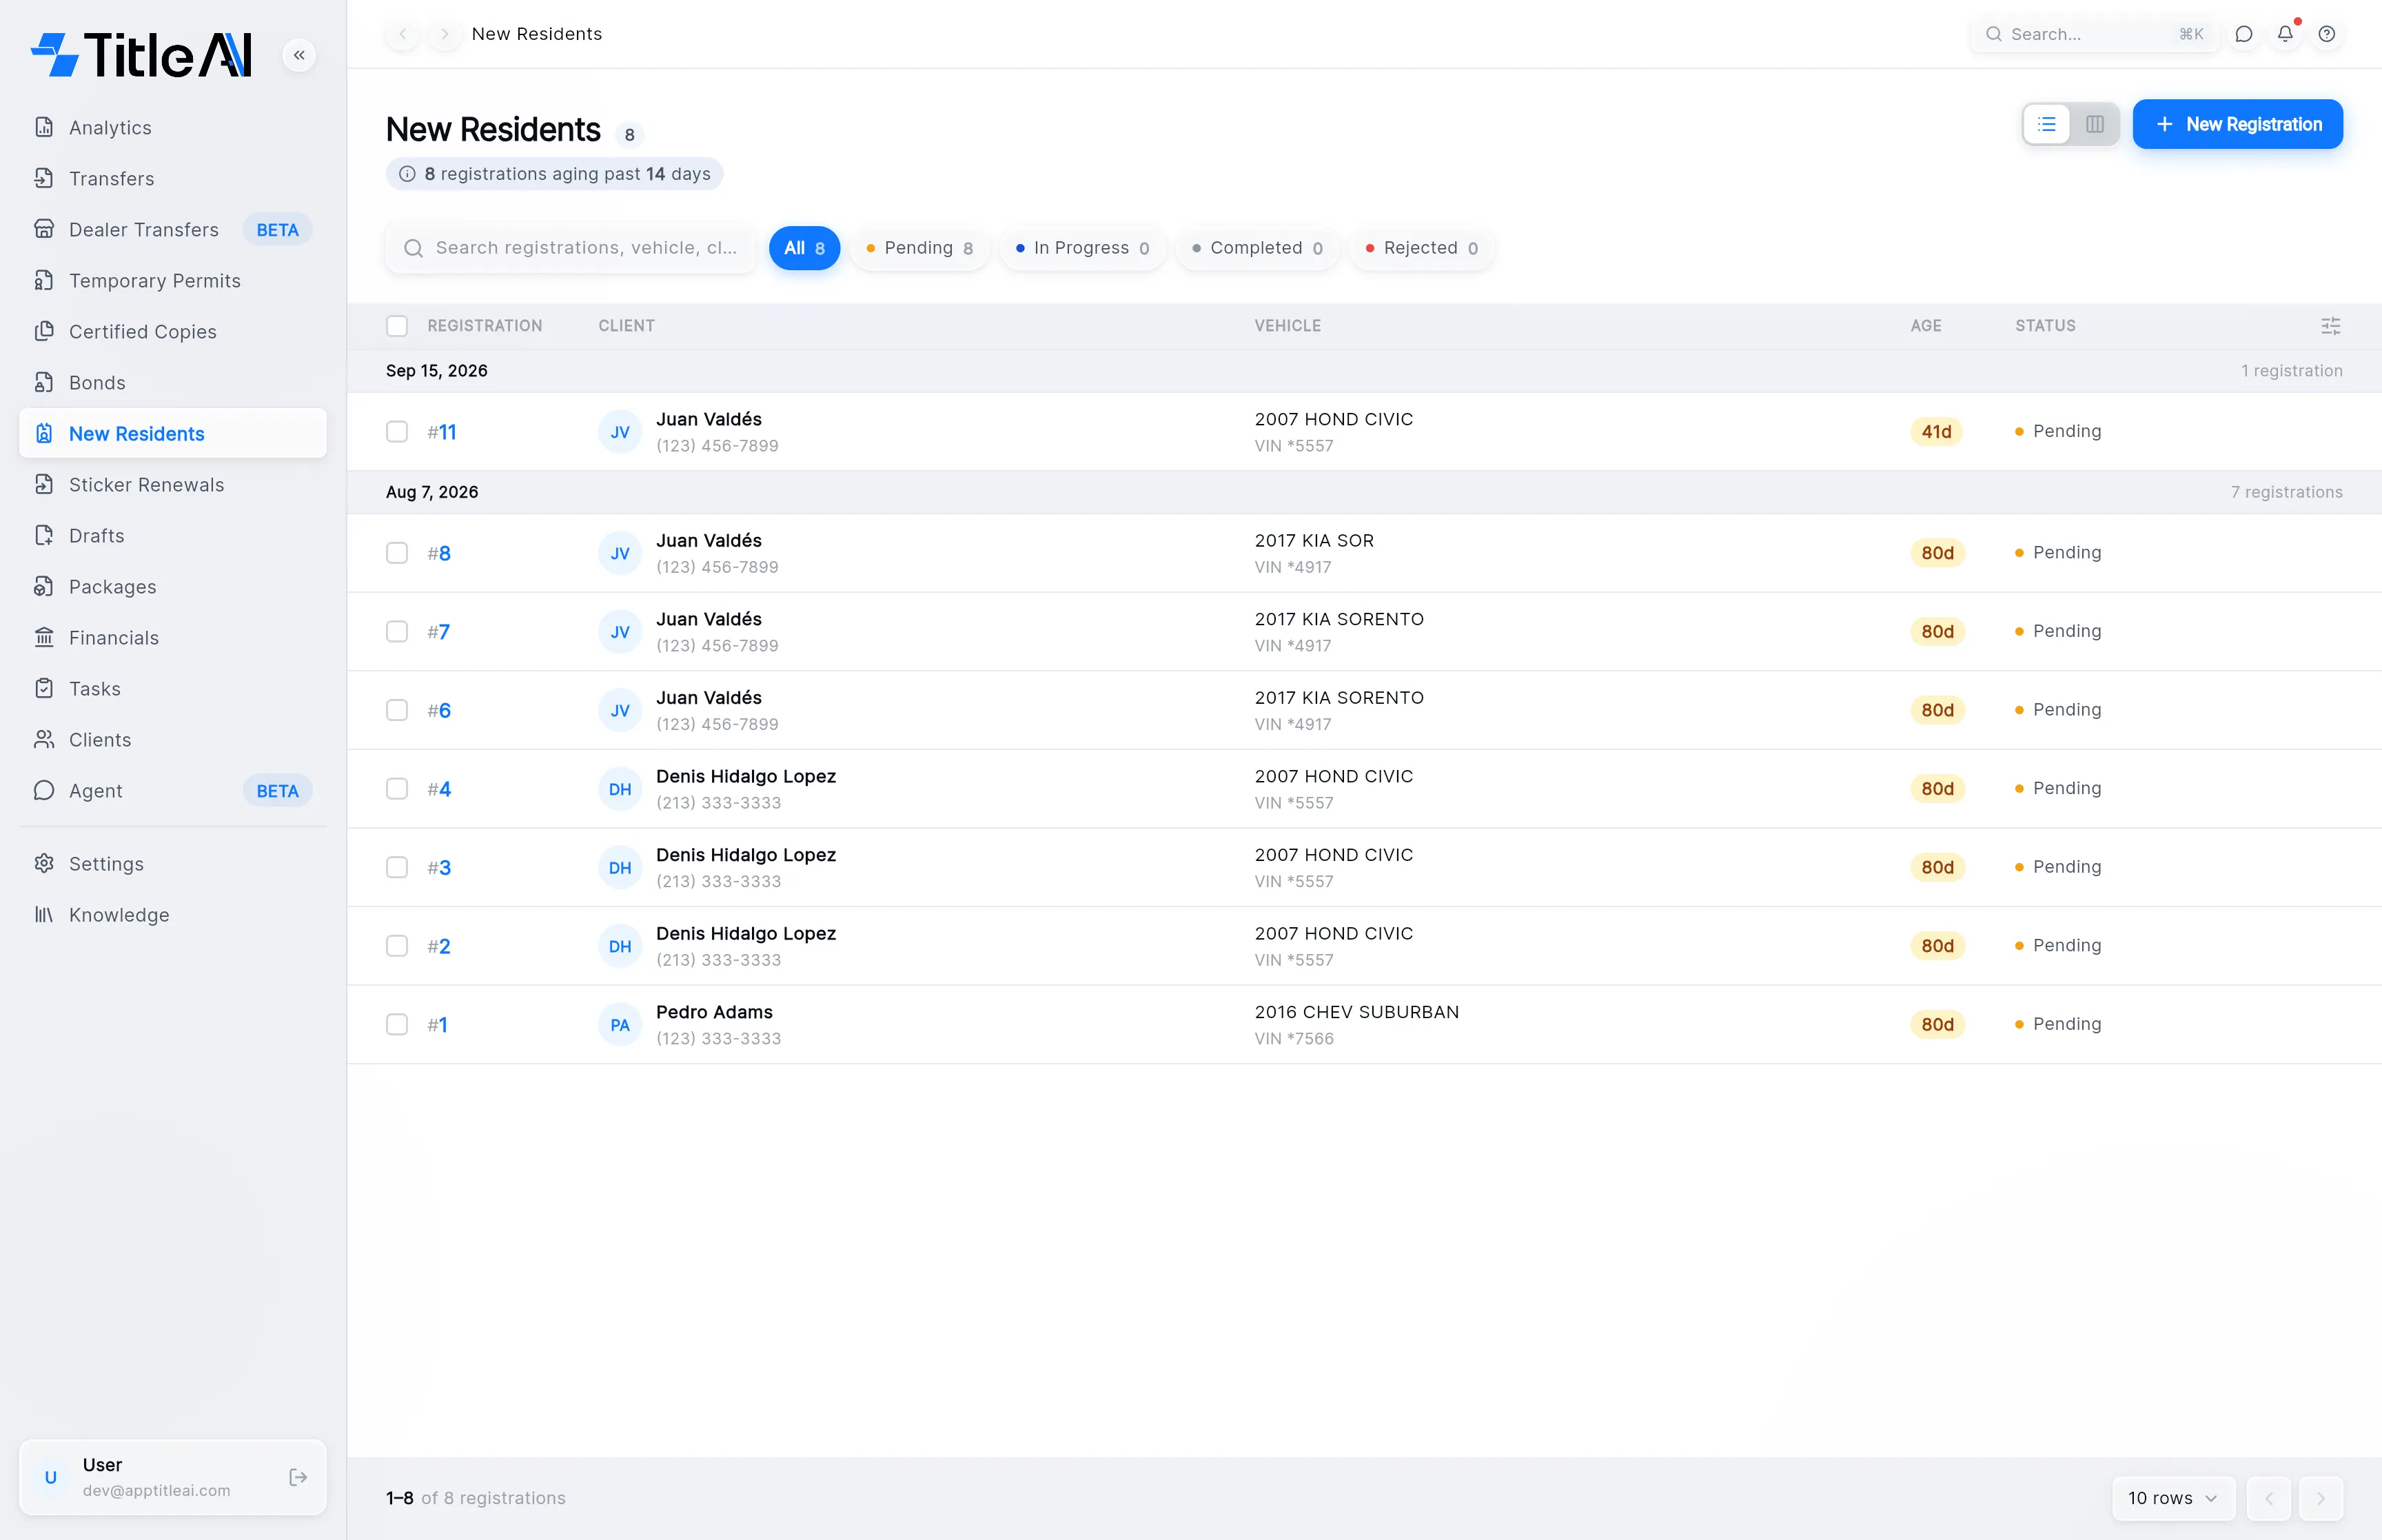Check the box for registration #3
The height and width of the screenshot is (1540, 2382).
[x=397, y=867]
